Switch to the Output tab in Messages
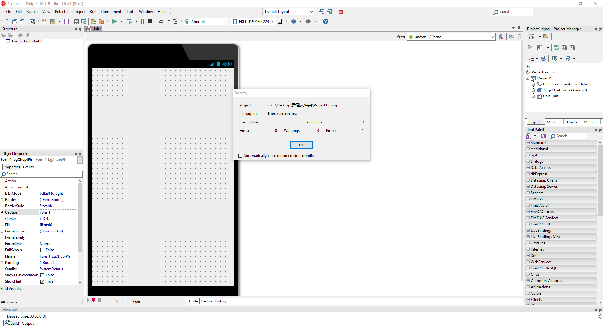This screenshot has width=603, height=326. 28,323
